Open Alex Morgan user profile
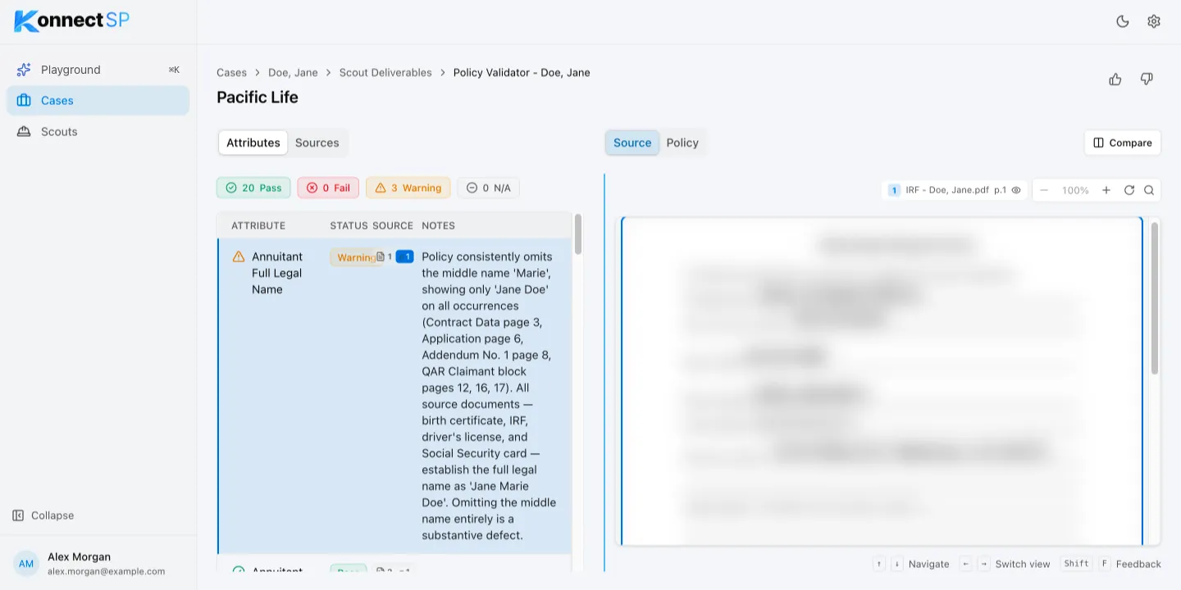The height and width of the screenshot is (590, 1181). click(x=98, y=564)
